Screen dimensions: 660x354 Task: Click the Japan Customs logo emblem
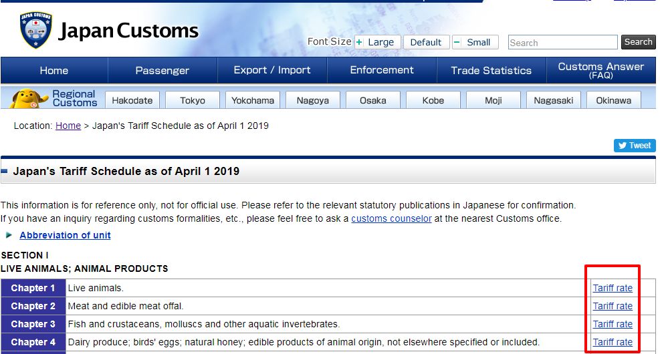click(x=35, y=31)
